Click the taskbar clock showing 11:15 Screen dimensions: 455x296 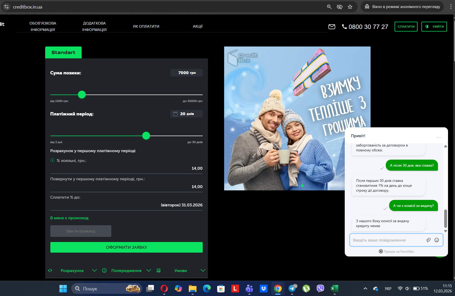(443, 289)
